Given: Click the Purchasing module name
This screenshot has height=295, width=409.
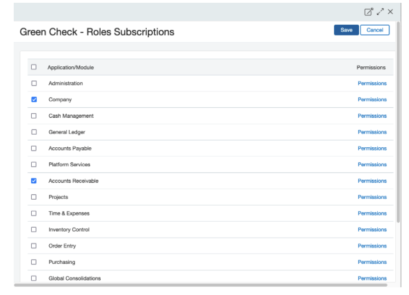Looking at the screenshot, I should [62, 262].
